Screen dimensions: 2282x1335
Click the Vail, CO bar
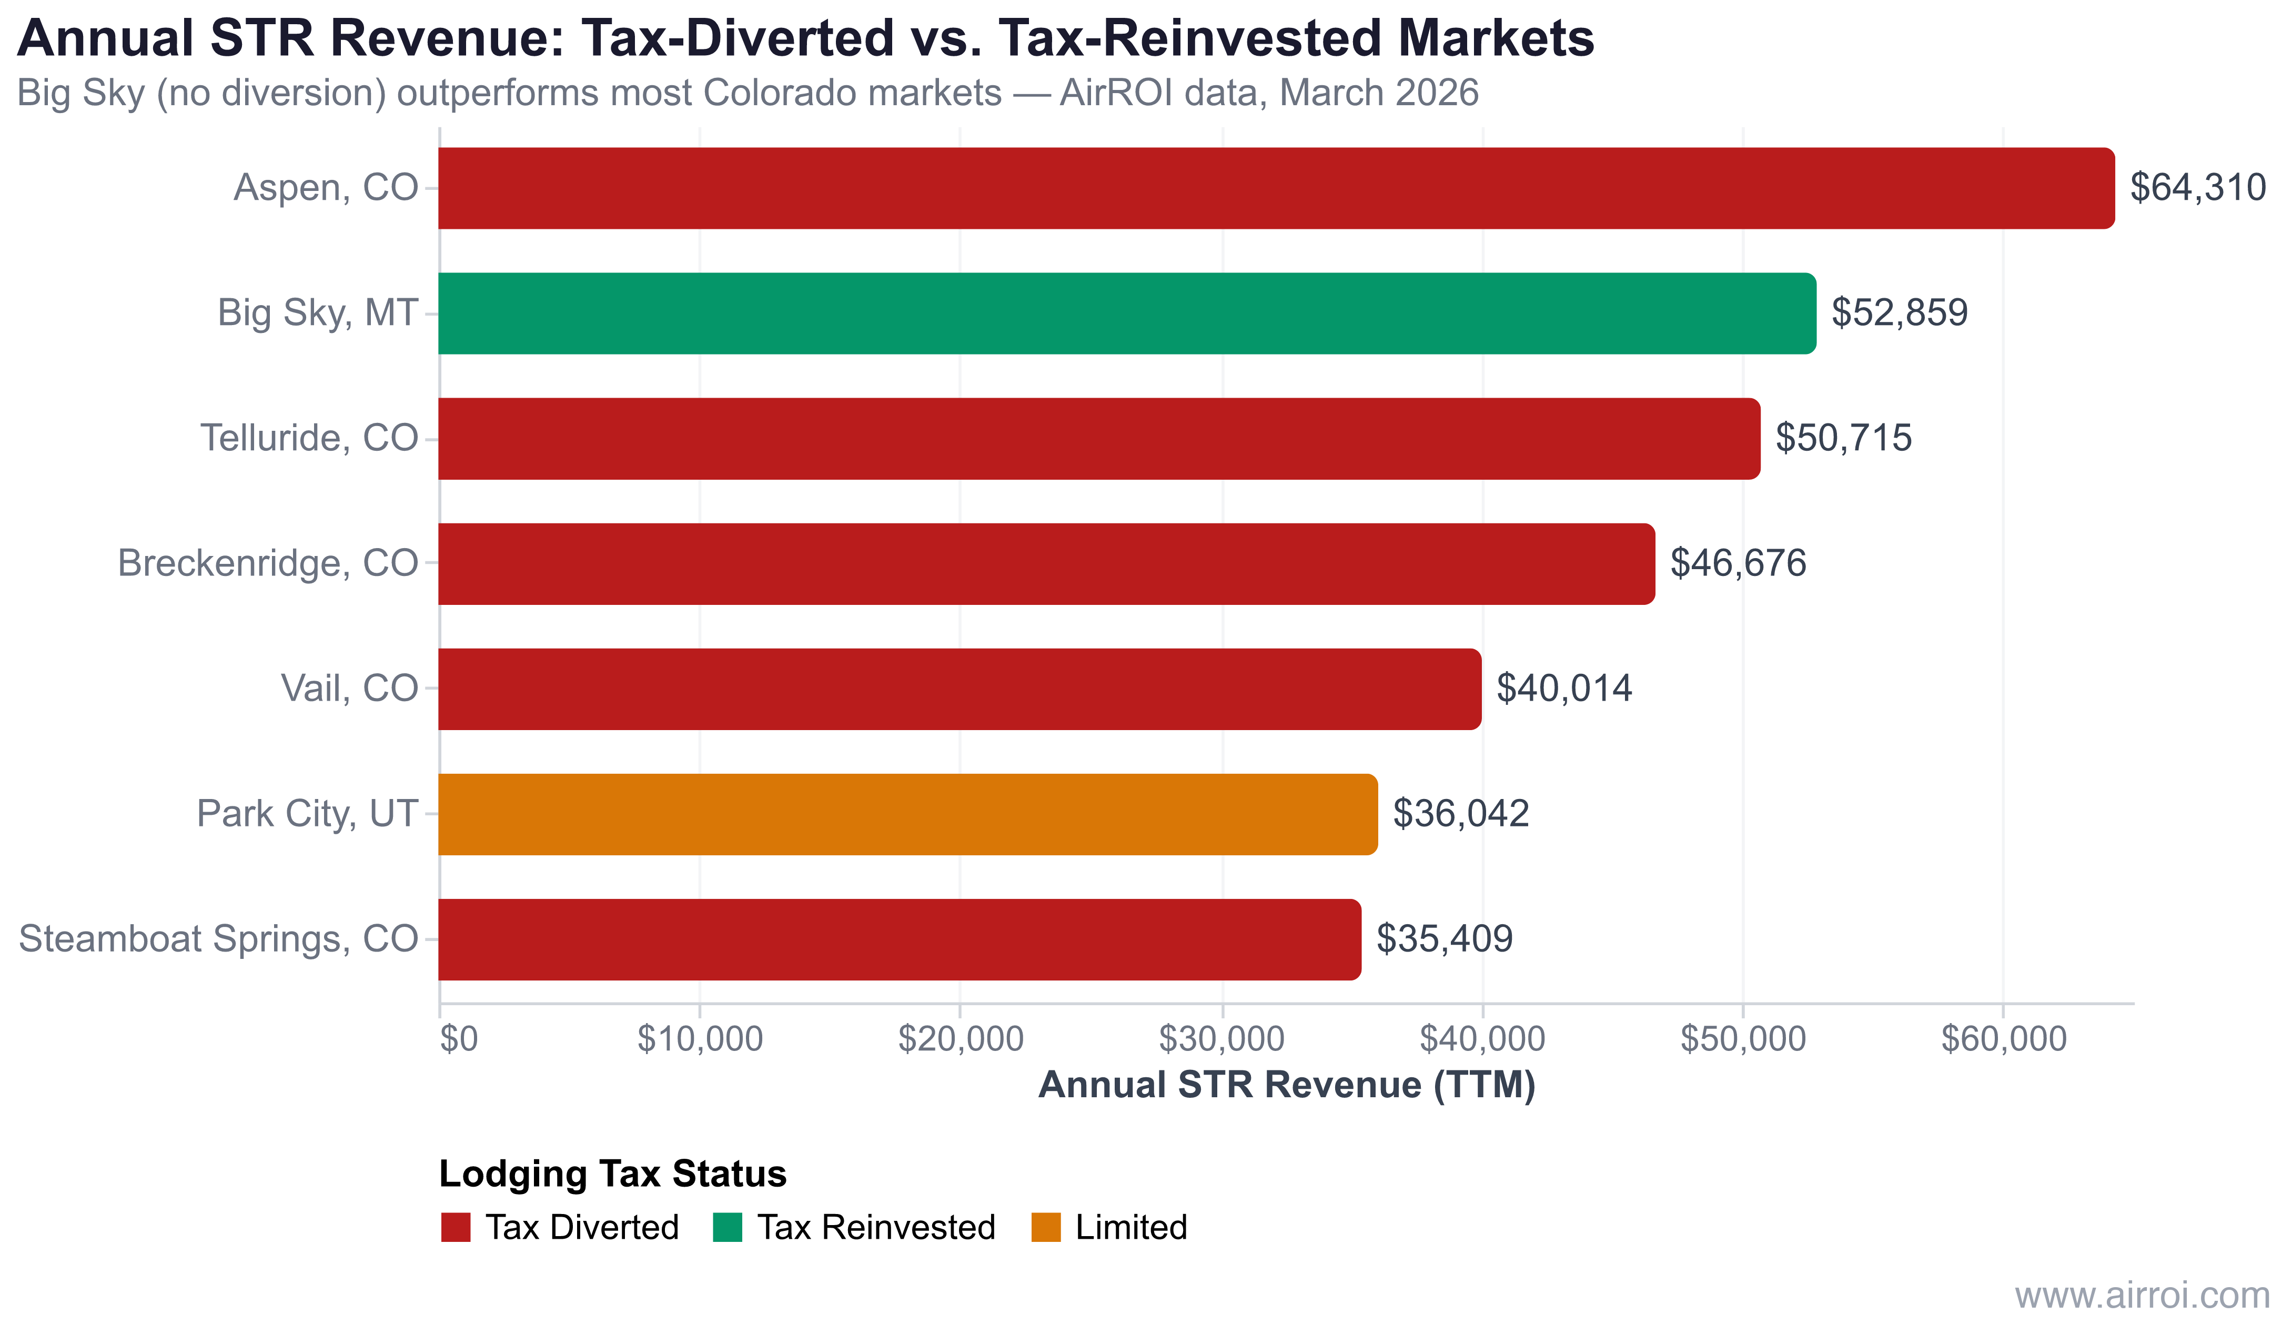[959, 689]
